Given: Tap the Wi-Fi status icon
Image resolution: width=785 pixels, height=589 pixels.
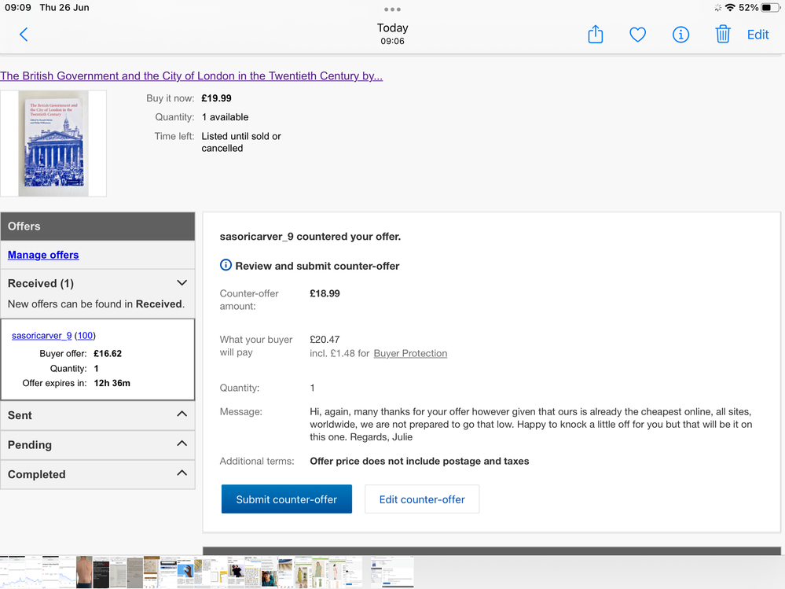Looking at the screenshot, I should [x=730, y=8].
